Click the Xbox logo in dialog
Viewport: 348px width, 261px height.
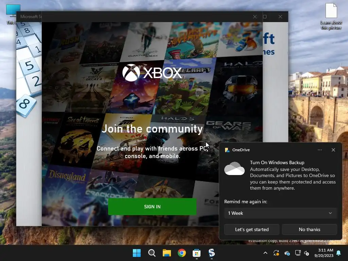pos(152,73)
